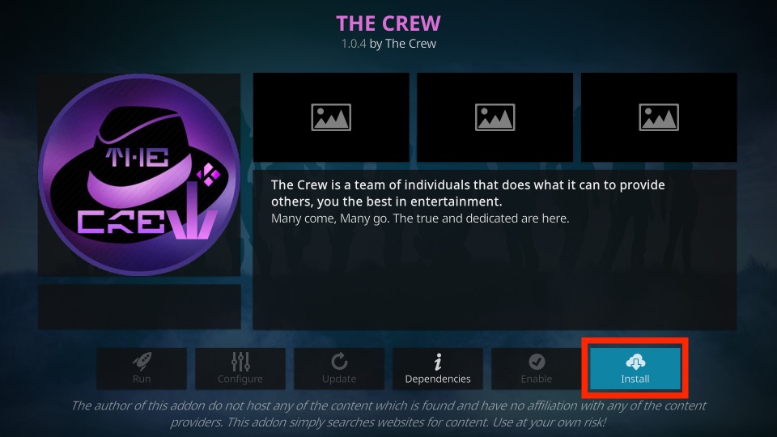This screenshot has width=777, height=437.
Task: Toggle the Enable button label
Action: point(537,379)
